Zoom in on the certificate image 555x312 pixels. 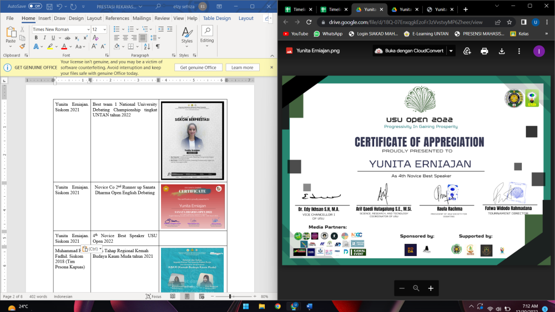[x=431, y=288]
